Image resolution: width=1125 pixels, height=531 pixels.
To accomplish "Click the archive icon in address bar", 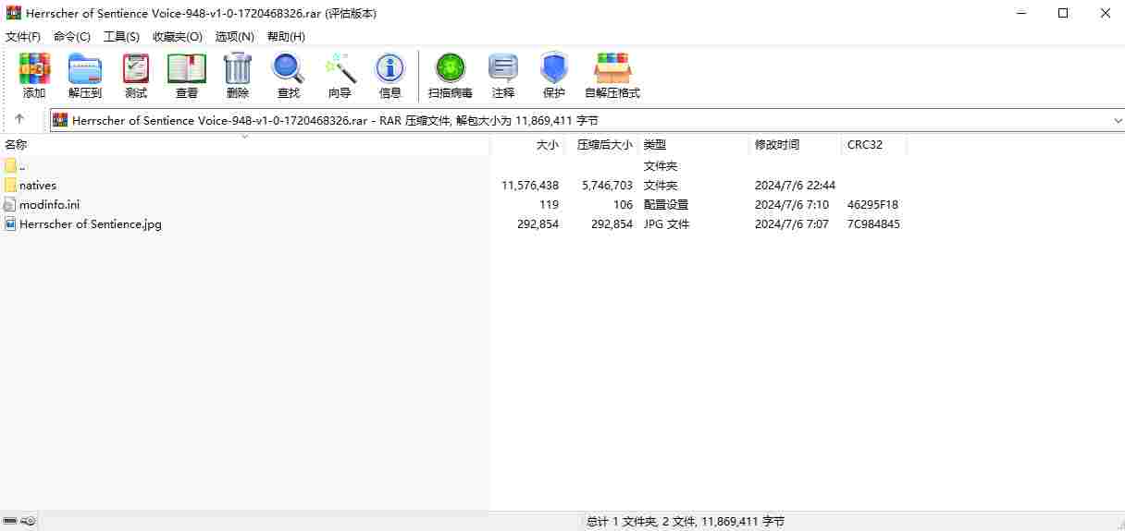I will click(60, 120).
